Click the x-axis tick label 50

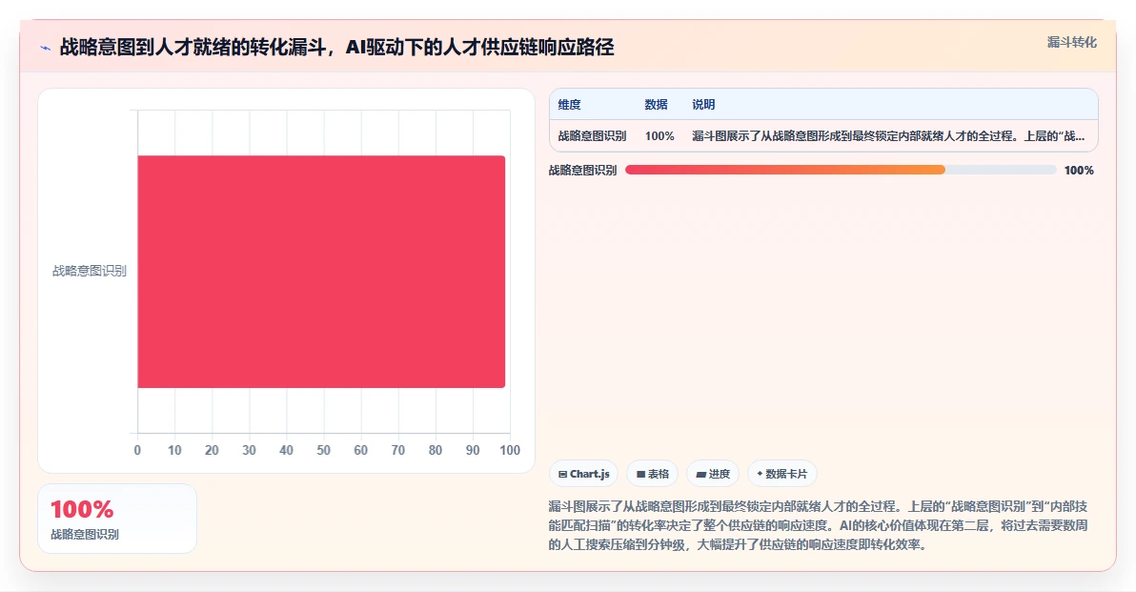coord(323,450)
